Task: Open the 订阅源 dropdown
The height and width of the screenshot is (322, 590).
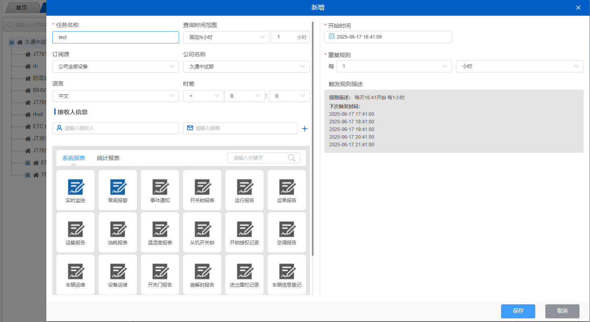Action: pos(116,67)
